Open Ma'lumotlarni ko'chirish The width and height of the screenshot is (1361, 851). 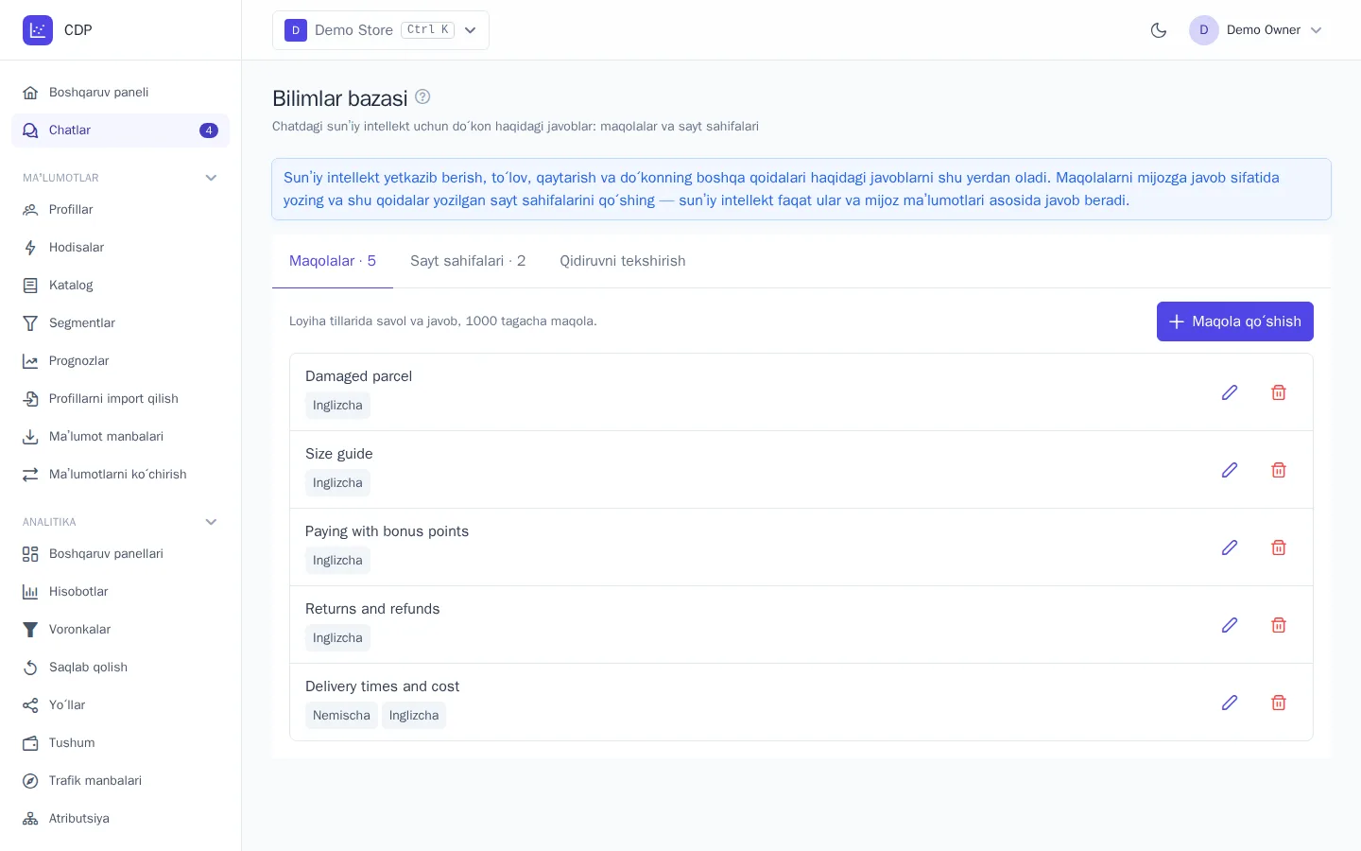[120, 475]
